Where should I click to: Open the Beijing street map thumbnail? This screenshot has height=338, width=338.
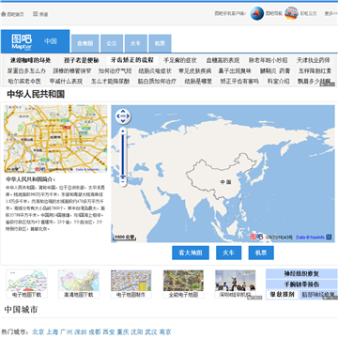pyautogui.click(x=55, y=139)
